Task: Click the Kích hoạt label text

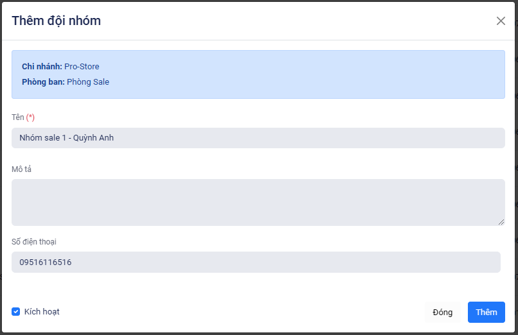Action: (x=42, y=312)
